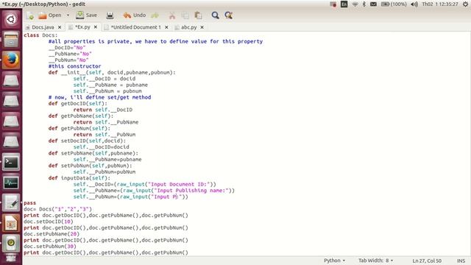
Task: Undo the last edit
Action: (134, 15)
